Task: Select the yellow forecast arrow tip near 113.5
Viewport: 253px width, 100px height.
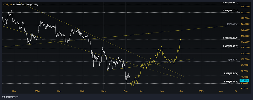Action: point(181,40)
